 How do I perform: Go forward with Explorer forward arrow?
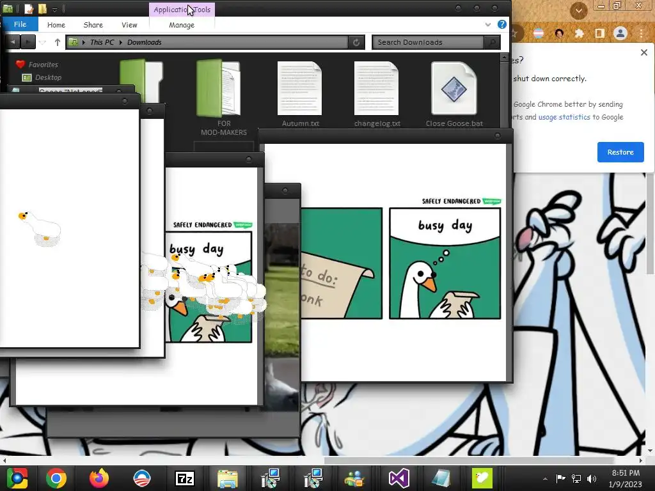pos(28,42)
